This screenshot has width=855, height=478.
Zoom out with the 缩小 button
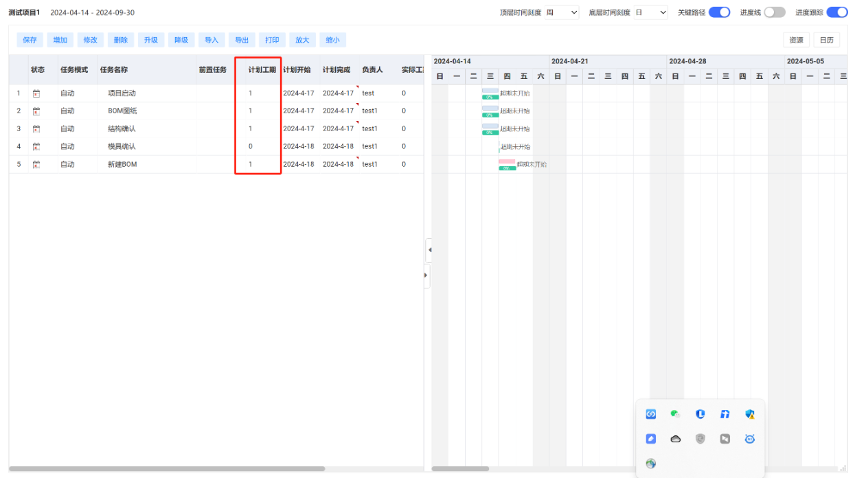coord(332,40)
